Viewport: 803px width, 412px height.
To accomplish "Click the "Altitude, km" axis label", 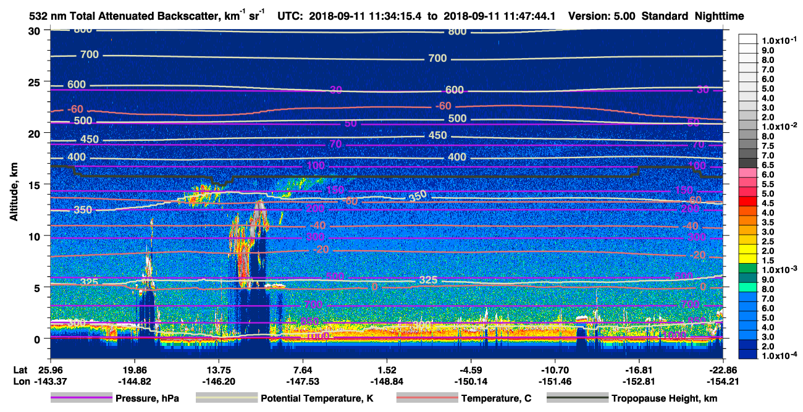I will [x=14, y=191].
